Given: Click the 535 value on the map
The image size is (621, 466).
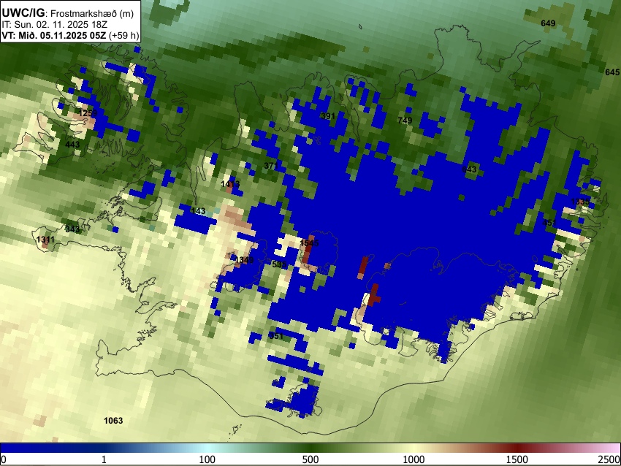Looking at the screenshot, I should click(279, 264).
